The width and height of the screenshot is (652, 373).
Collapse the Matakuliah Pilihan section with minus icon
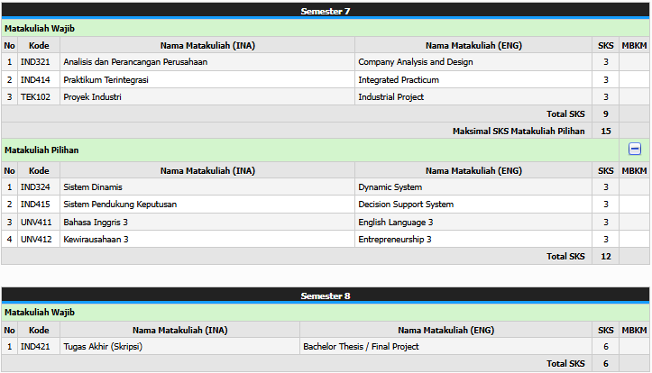point(635,150)
